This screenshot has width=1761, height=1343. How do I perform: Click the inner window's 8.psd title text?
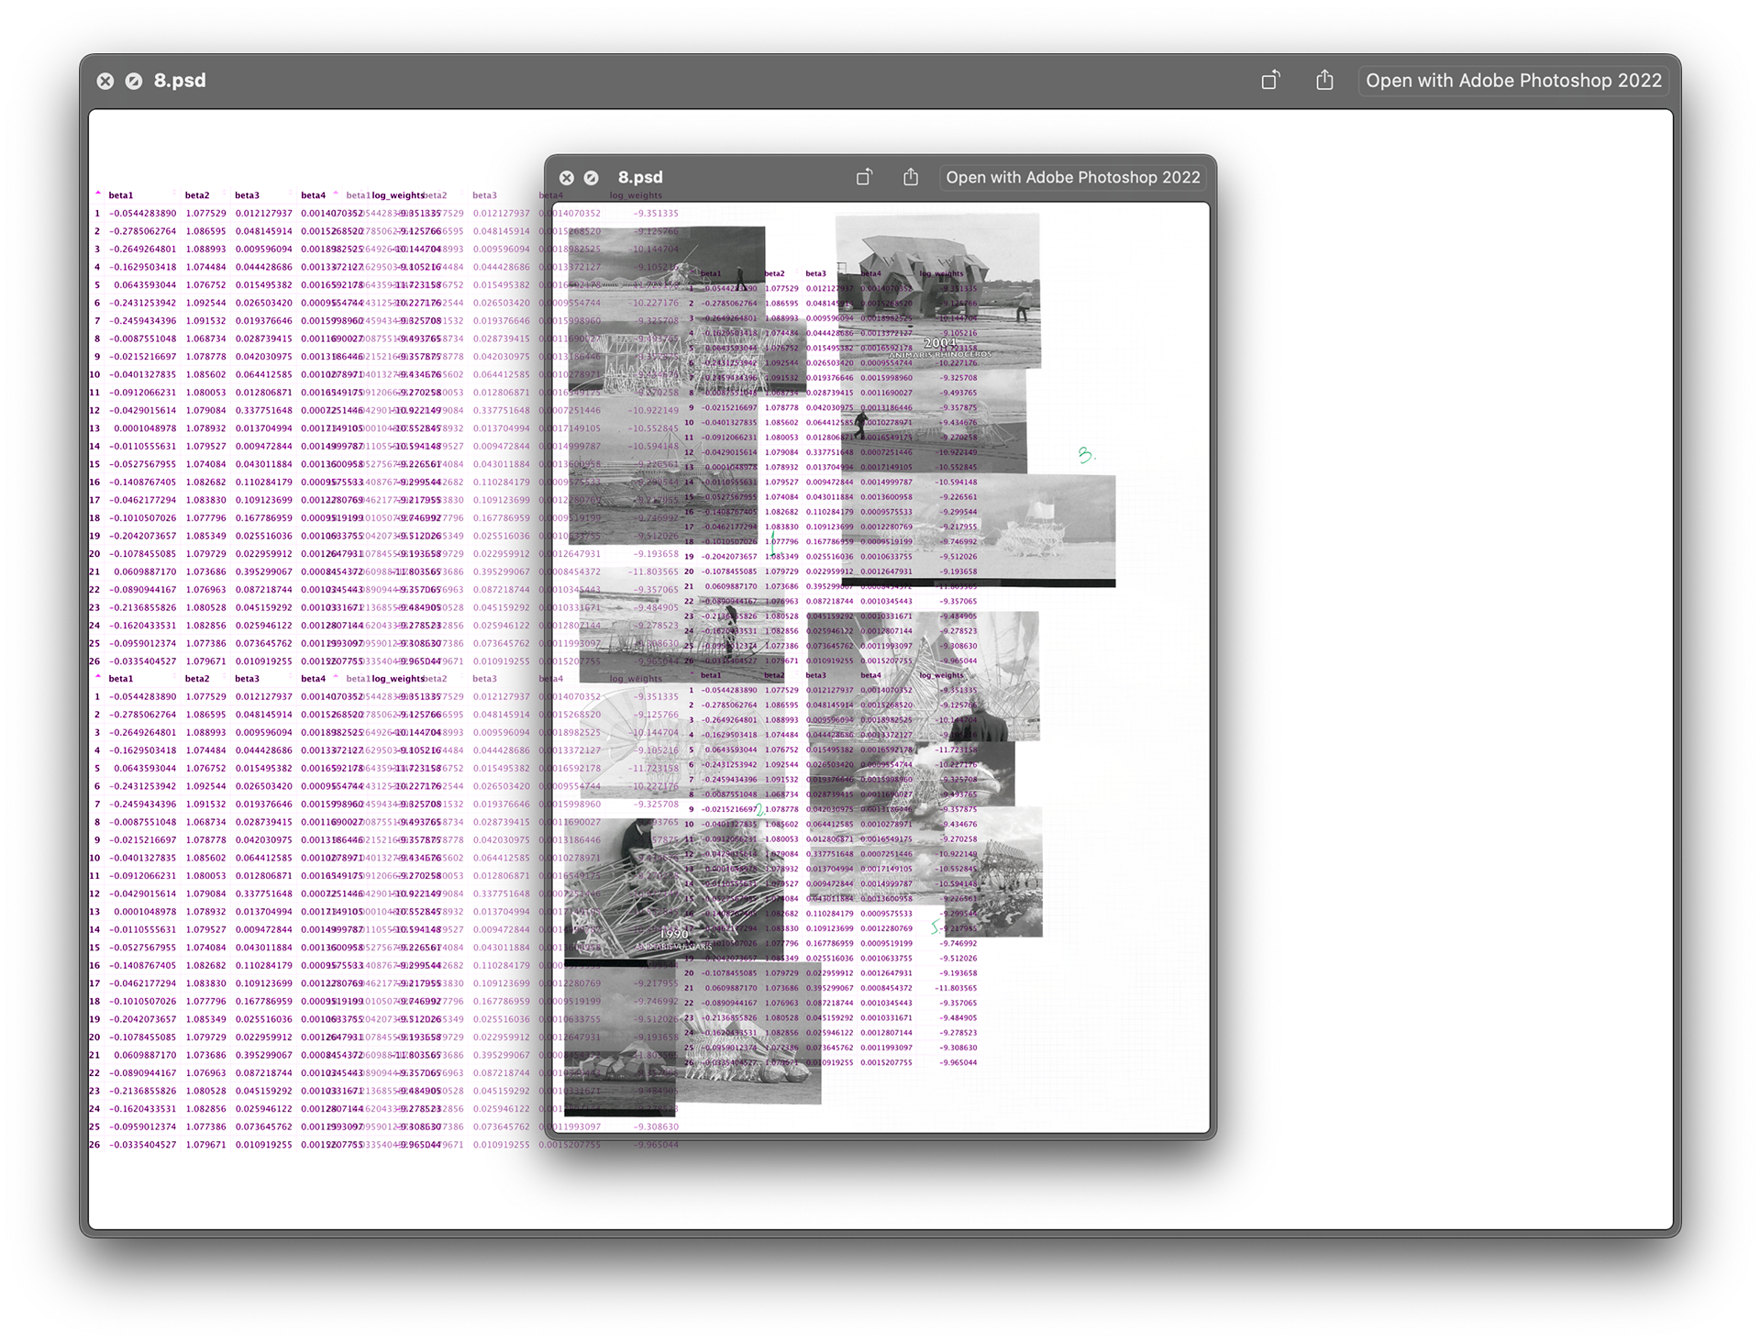[640, 178]
